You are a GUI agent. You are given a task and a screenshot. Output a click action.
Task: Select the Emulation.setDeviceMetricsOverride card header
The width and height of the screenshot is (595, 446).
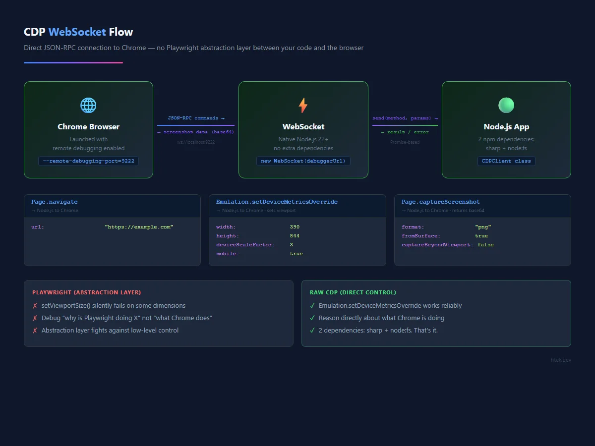[297, 206]
